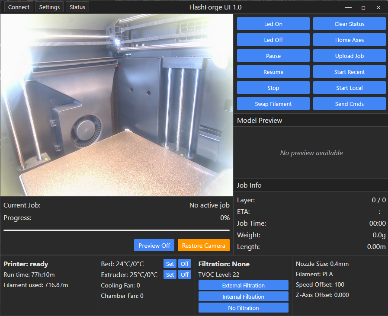Open the Status menu
The width and height of the screenshot is (388, 316).
(x=77, y=7)
